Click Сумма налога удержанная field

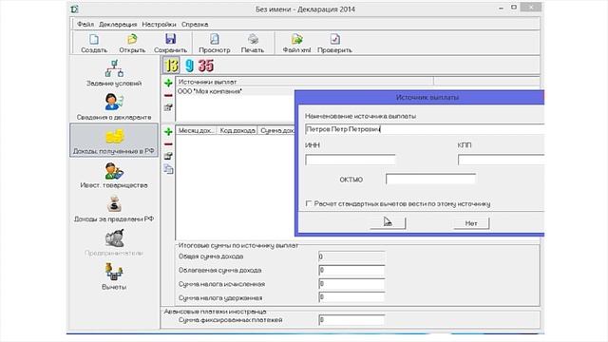point(351,297)
